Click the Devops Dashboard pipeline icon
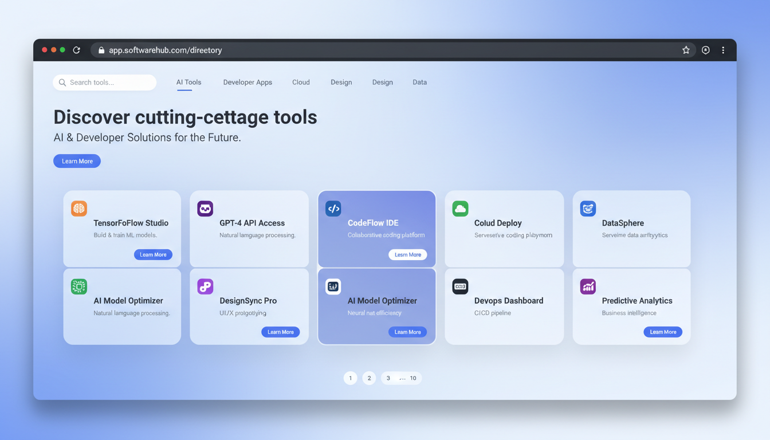Image resolution: width=770 pixels, height=440 pixels. click(x=460, y=286)
